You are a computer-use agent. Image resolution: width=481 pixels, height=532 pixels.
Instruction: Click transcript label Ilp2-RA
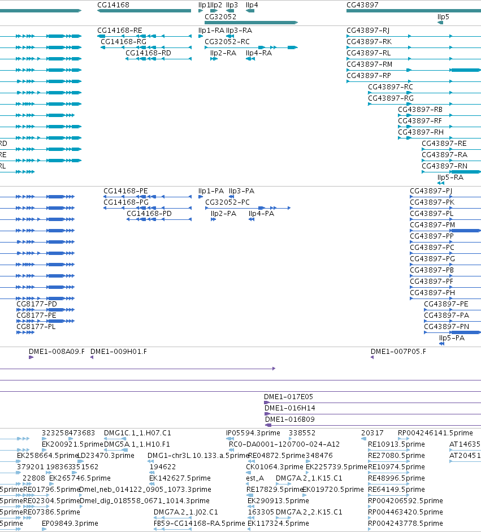pos(223,53)
